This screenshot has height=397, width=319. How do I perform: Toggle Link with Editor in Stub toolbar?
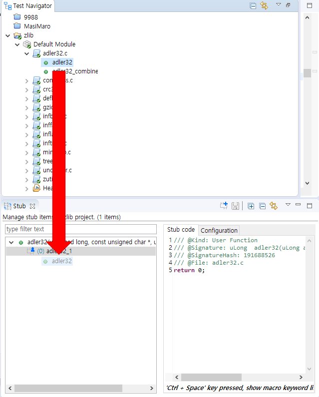274,206
